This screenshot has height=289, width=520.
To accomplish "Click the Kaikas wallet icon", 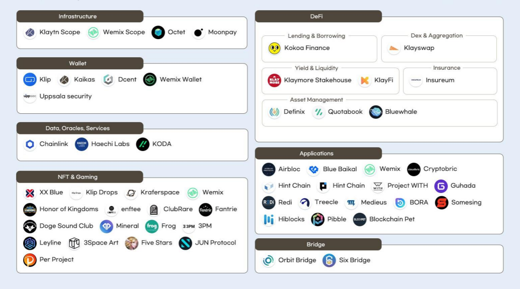I will point(64,80).
